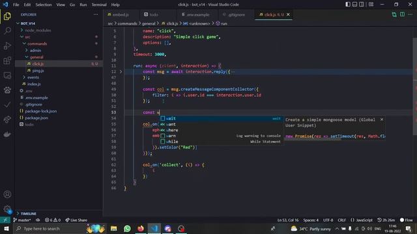Expand the admin folder
The image size is (417, 234).
[35, 51]
